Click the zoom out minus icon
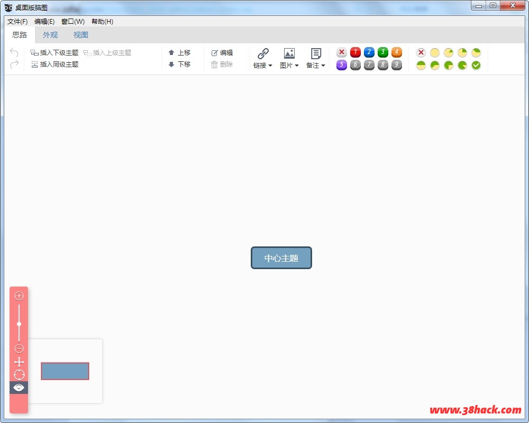Image resolution: width=529 pixels, height=423 pixels. (x=19, y=348)
